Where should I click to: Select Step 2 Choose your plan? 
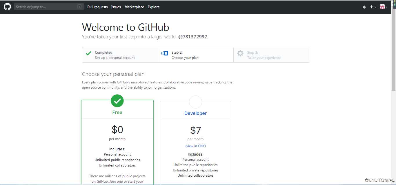(x=196, y=55)
